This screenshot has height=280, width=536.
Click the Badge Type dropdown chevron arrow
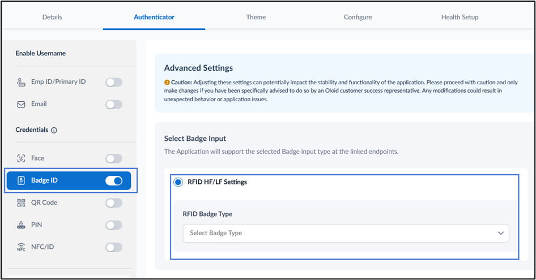pos(501,233)
